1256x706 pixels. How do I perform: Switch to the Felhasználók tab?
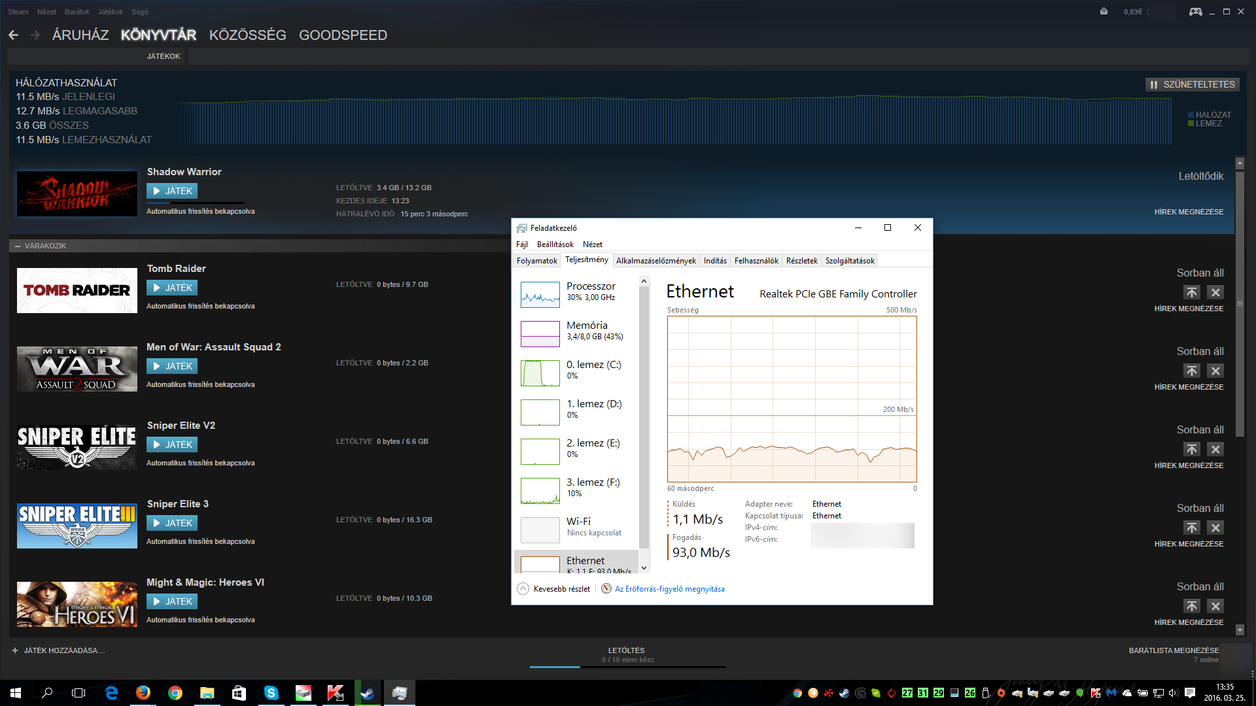coord(756,260)
